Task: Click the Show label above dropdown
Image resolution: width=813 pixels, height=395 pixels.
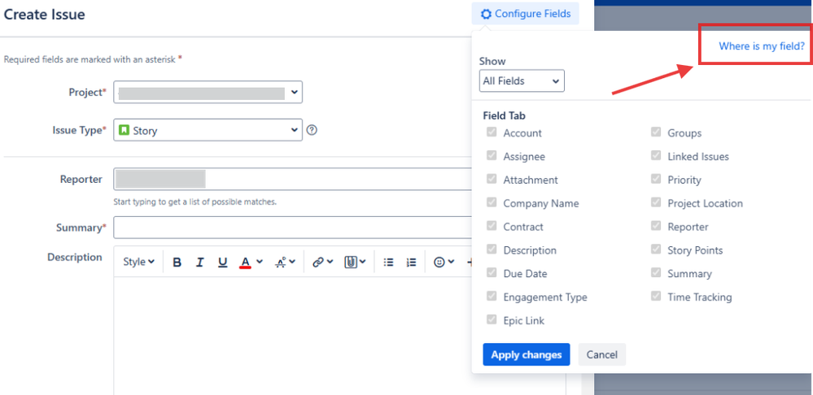Action: coord(492,61)
